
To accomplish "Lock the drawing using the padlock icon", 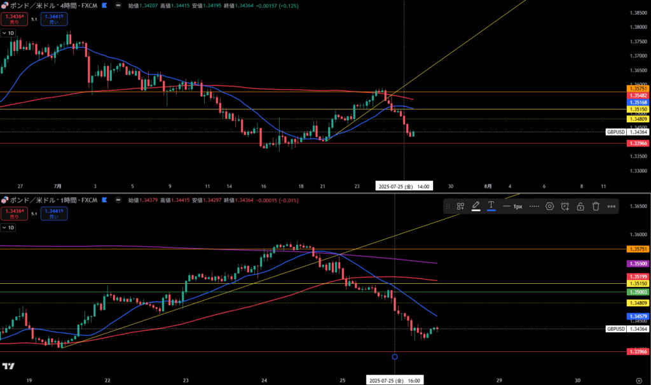I will tap(580, 206).
